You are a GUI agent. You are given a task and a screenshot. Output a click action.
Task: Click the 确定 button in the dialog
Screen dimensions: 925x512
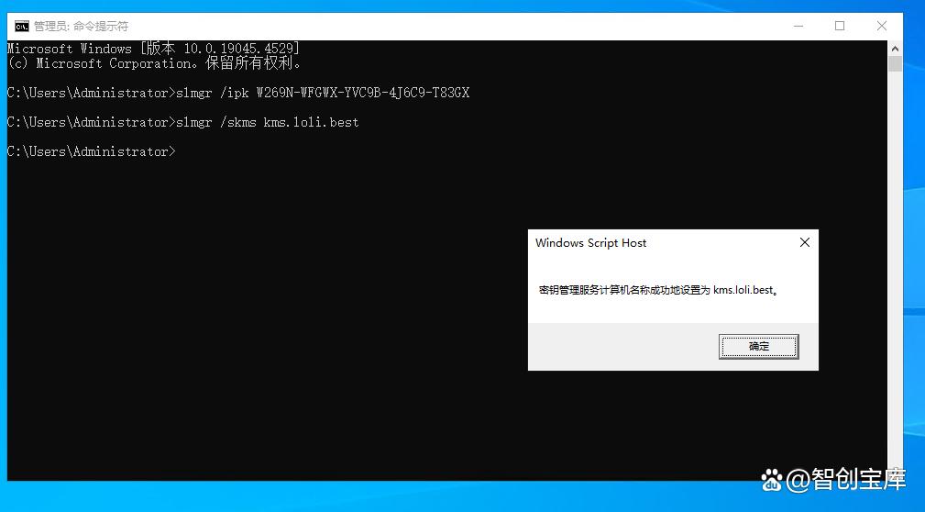[759, 347]
